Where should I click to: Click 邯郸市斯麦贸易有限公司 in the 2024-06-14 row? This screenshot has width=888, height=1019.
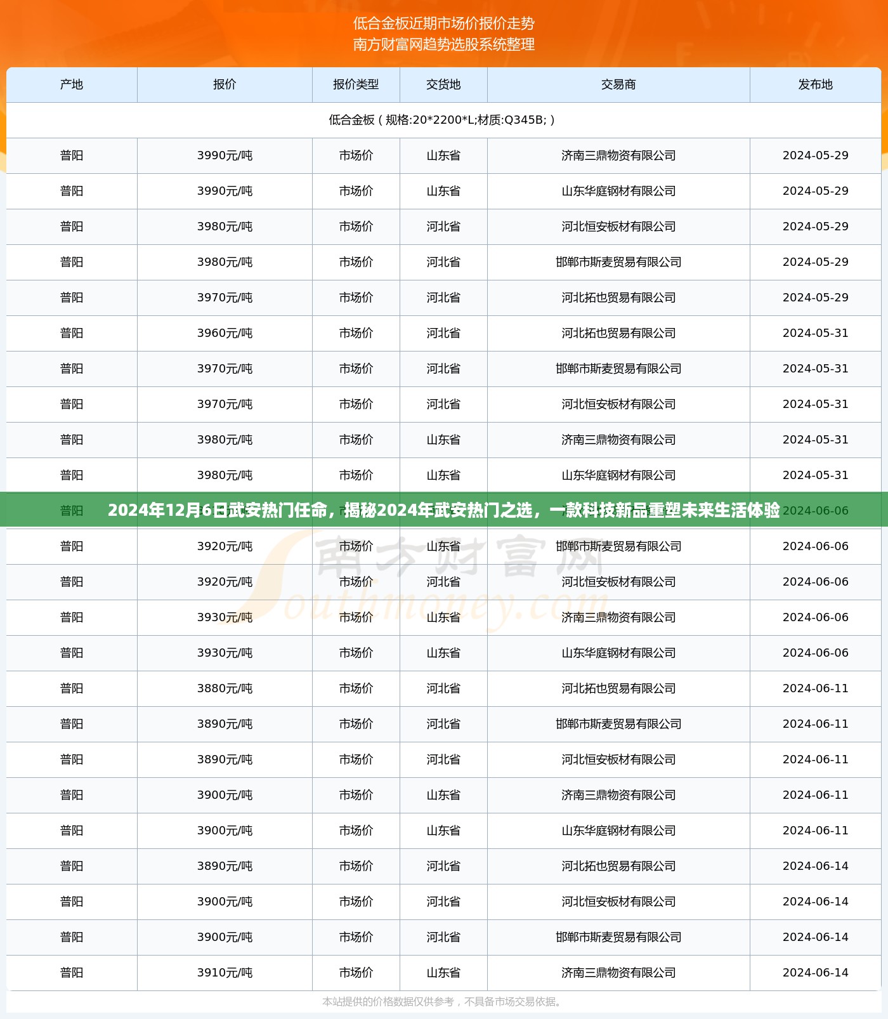tap(618, 937)
